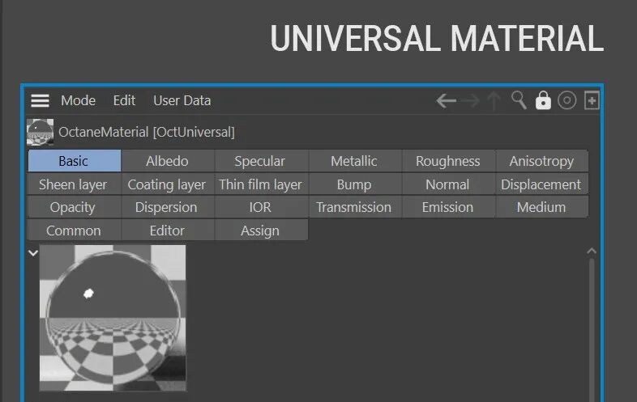Switch to the Emission tab

tap(448, 207)
